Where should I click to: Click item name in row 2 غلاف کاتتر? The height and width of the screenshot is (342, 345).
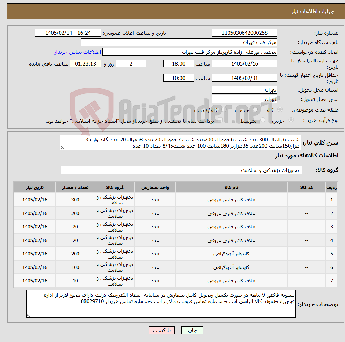pos(231,213)
